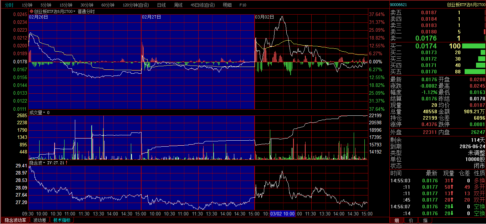Switch to 日线 daily chart
The height and width of the screenshot is (224, 486).
pos(161,5)
